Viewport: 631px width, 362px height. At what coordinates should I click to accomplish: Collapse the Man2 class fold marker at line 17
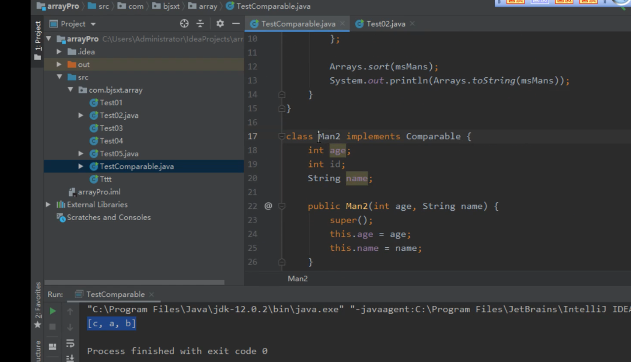pos(282,136)
